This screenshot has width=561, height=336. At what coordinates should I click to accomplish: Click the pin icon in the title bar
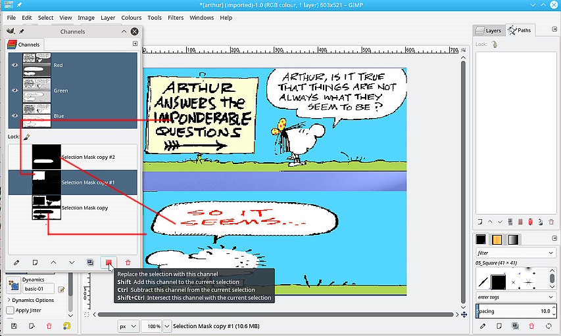point(19,5)
